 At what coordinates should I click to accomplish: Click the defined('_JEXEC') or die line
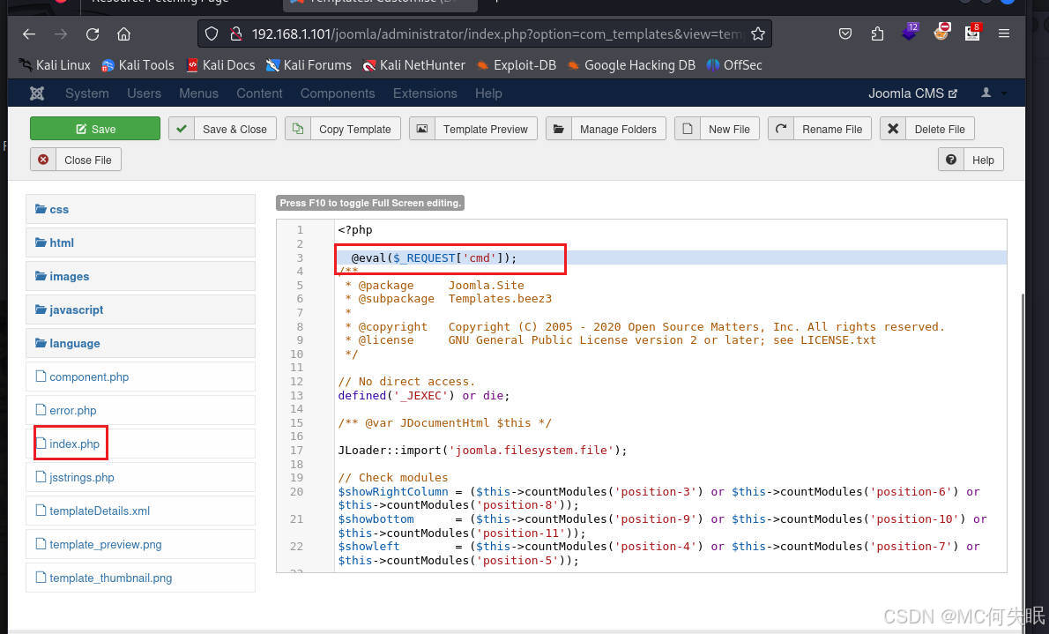[423, 396]
